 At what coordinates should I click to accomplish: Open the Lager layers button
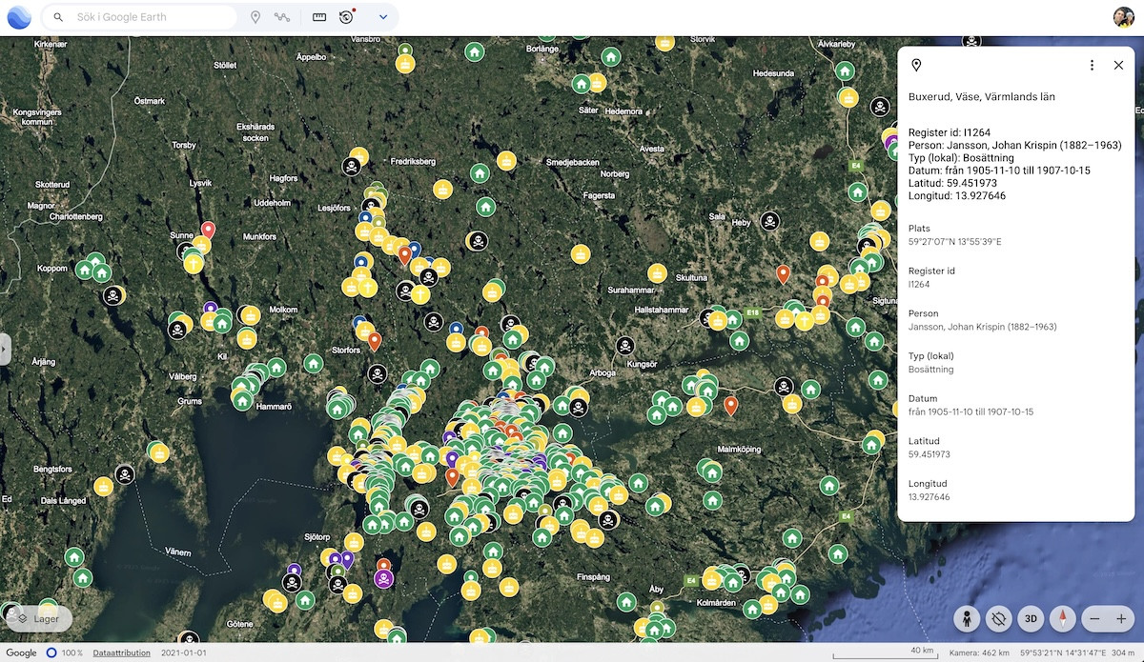(x=38, y=618)
